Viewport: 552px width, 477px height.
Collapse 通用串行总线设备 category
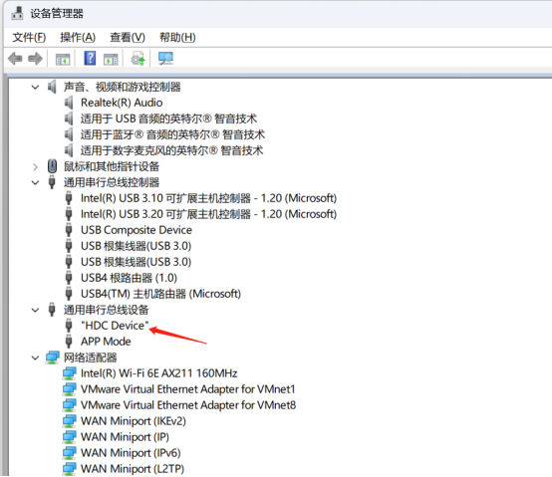[35, 311]
